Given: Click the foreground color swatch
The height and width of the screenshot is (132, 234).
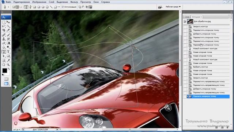Looking at the screenshot, I should [x=5, y=71].
